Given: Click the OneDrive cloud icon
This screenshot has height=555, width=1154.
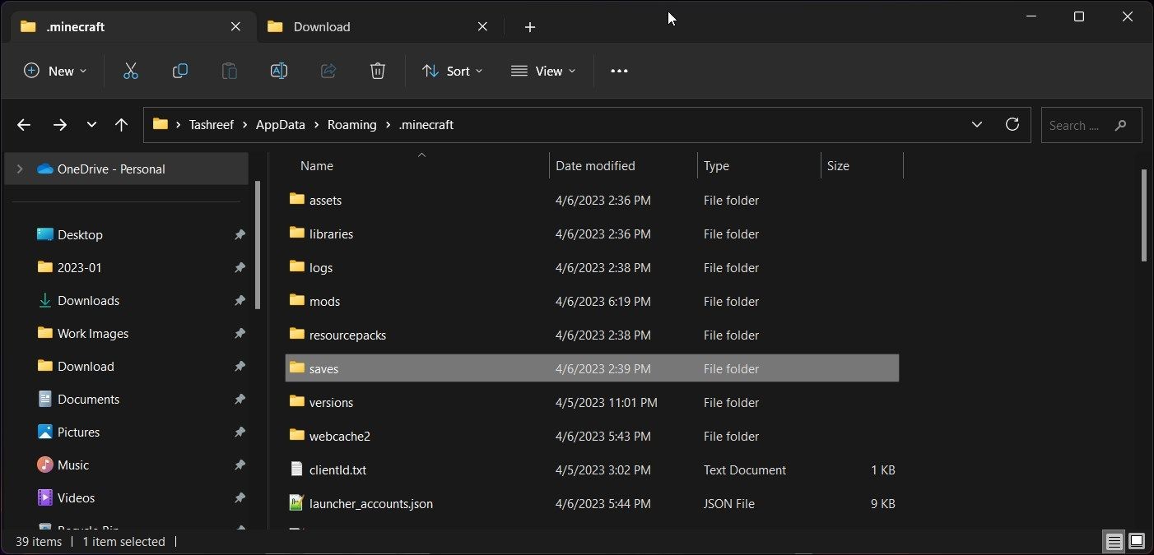Looking at the screenshot, I should [x=45, y=169].
